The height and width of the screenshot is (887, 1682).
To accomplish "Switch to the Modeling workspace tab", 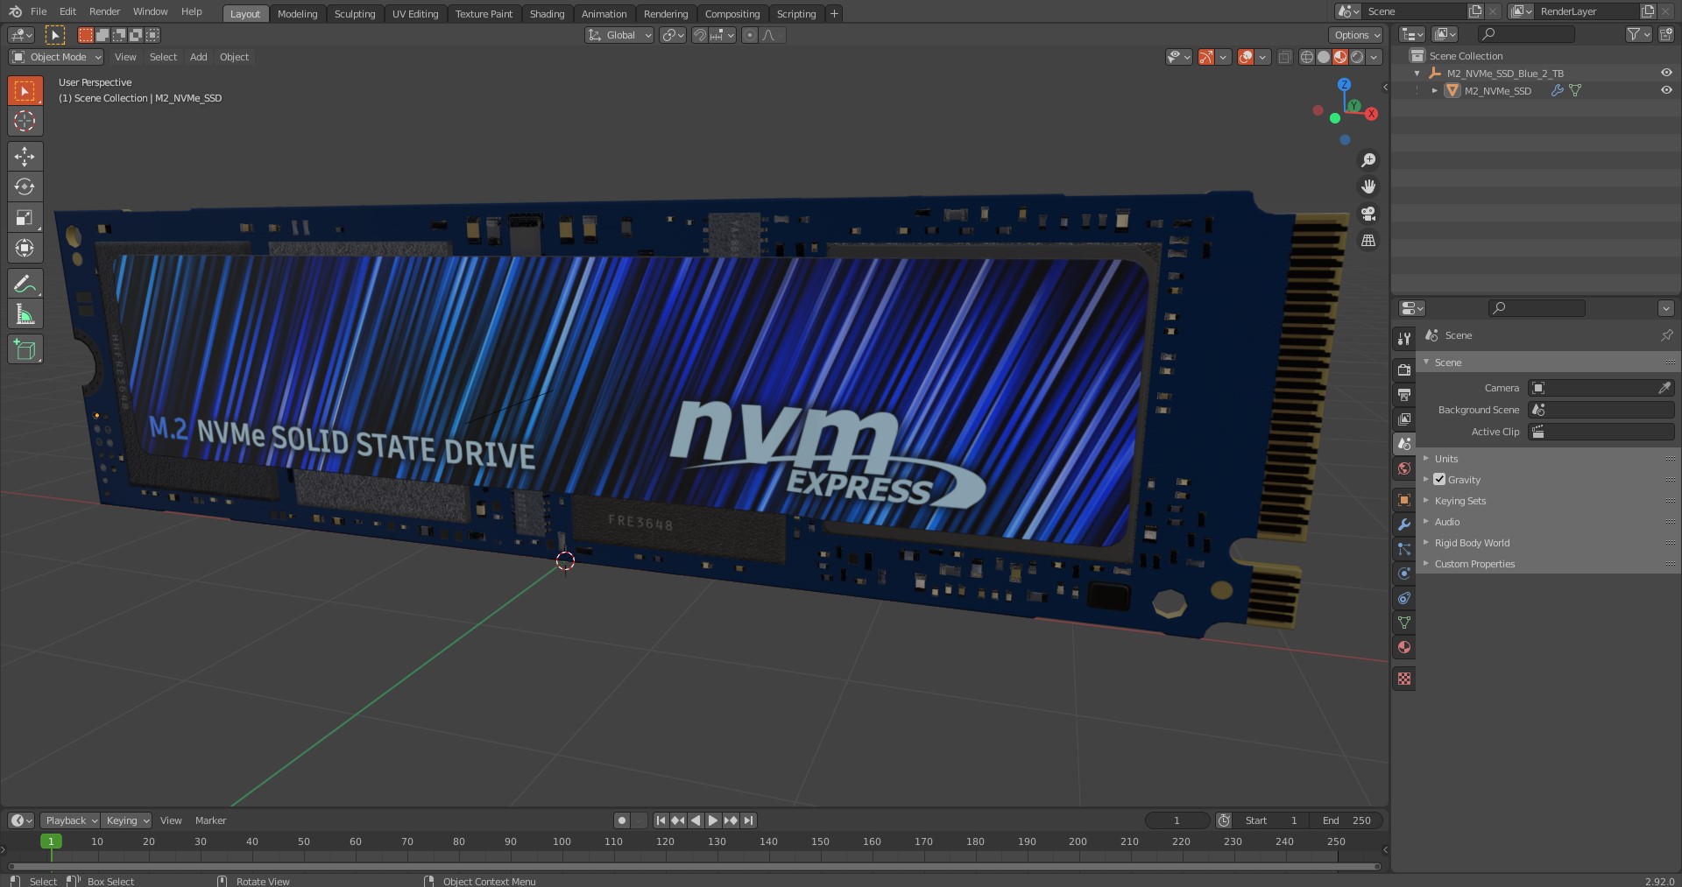I will pyautogui.click(x=297, y=14).
